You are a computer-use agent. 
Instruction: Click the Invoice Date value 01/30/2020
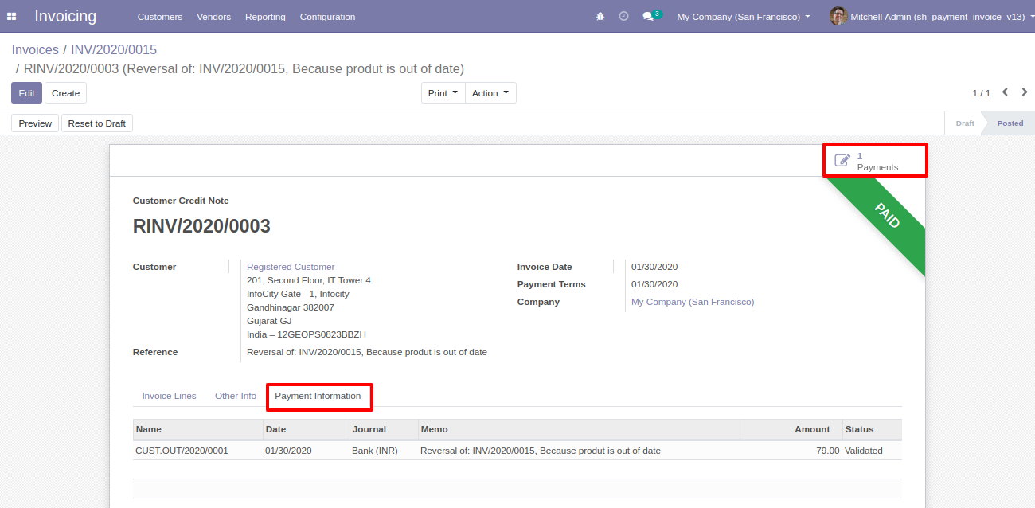(654, 267)
